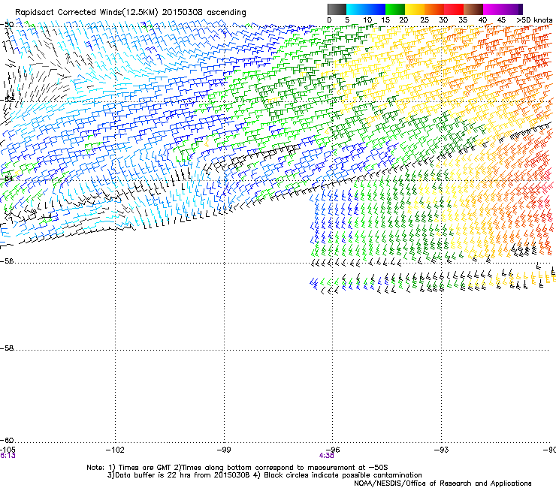Click the note line 'Times are GMT'
Viewport: 556px width, 488px height.
point(145,468)
